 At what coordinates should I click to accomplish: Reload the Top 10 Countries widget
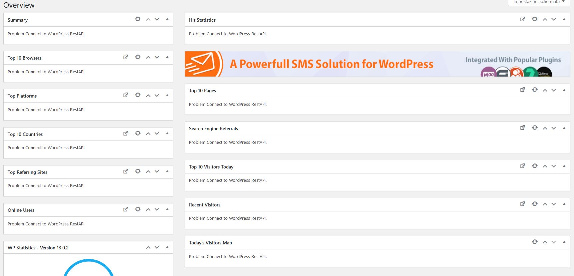click(x=138, y=134)
